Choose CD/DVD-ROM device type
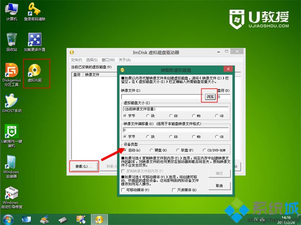This screenshot has height=225, width=301. 214,150
